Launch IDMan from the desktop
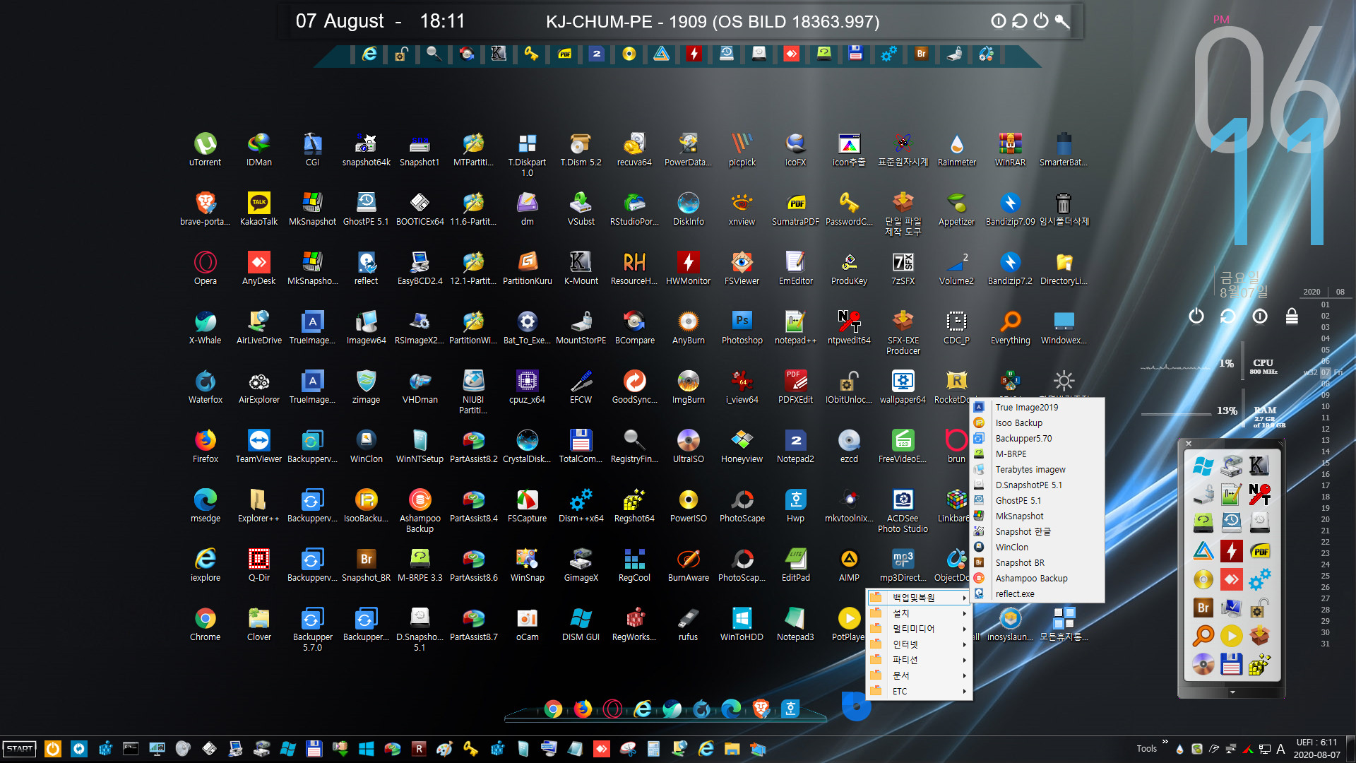Screen dimensions: 1356x763 258,149
